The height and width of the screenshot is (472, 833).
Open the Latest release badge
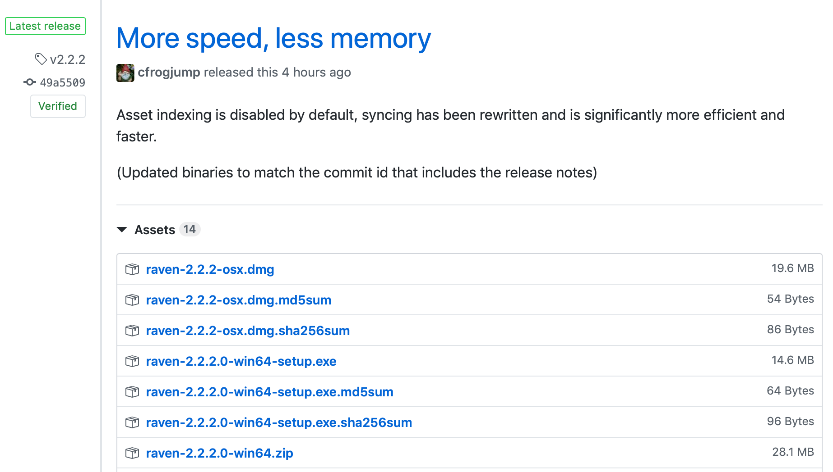[45, 26]
